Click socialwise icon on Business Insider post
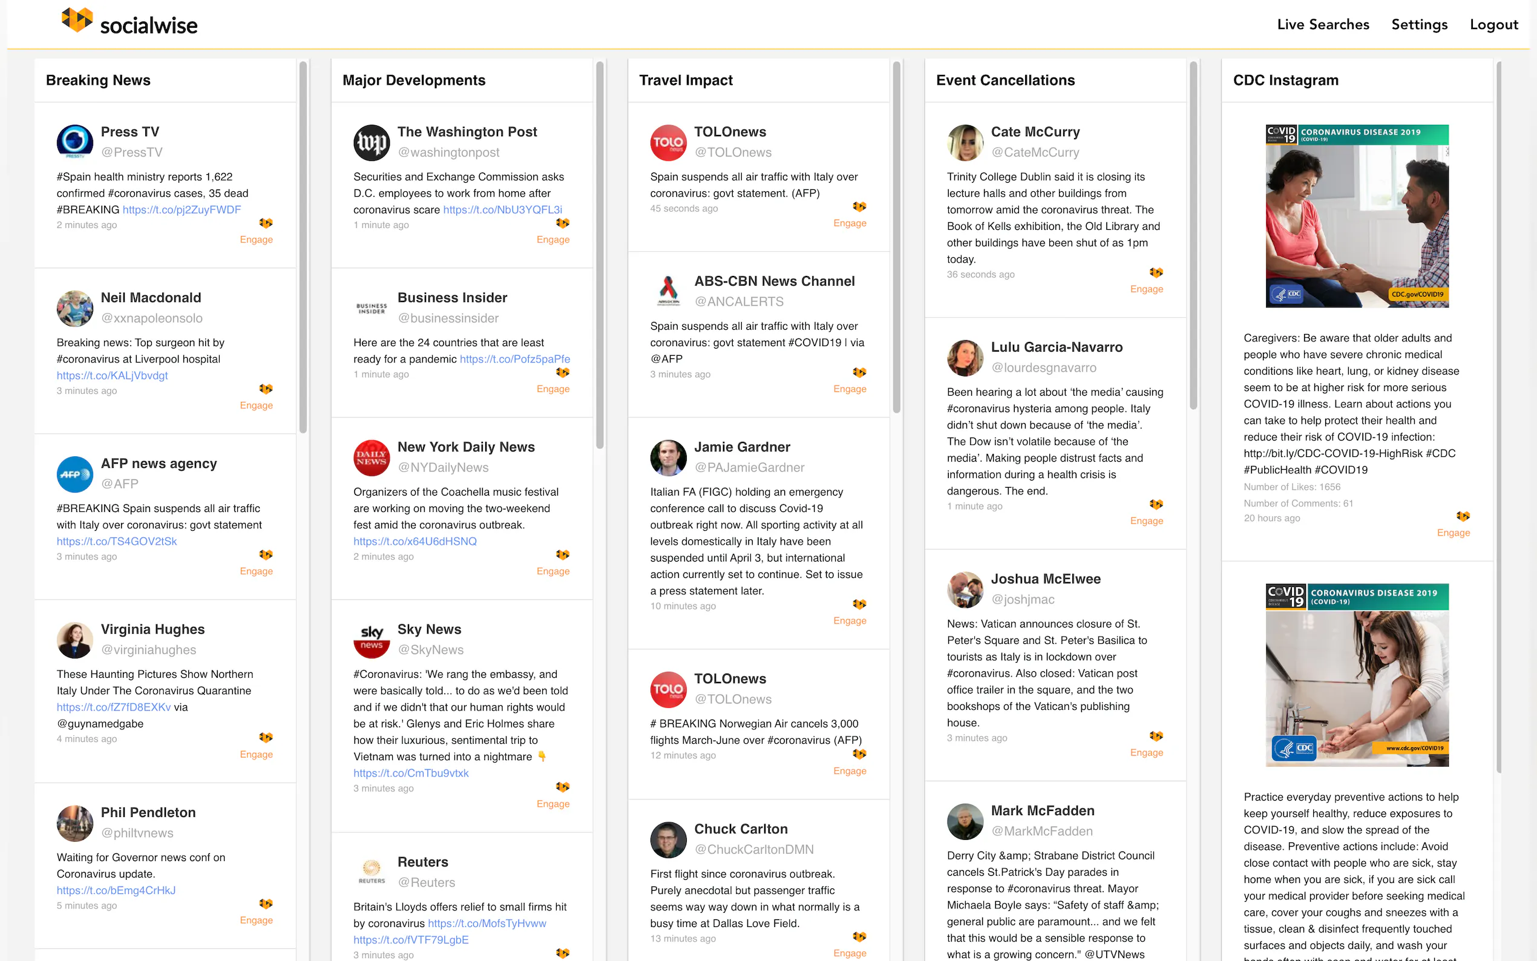 (x=562, y=372)
